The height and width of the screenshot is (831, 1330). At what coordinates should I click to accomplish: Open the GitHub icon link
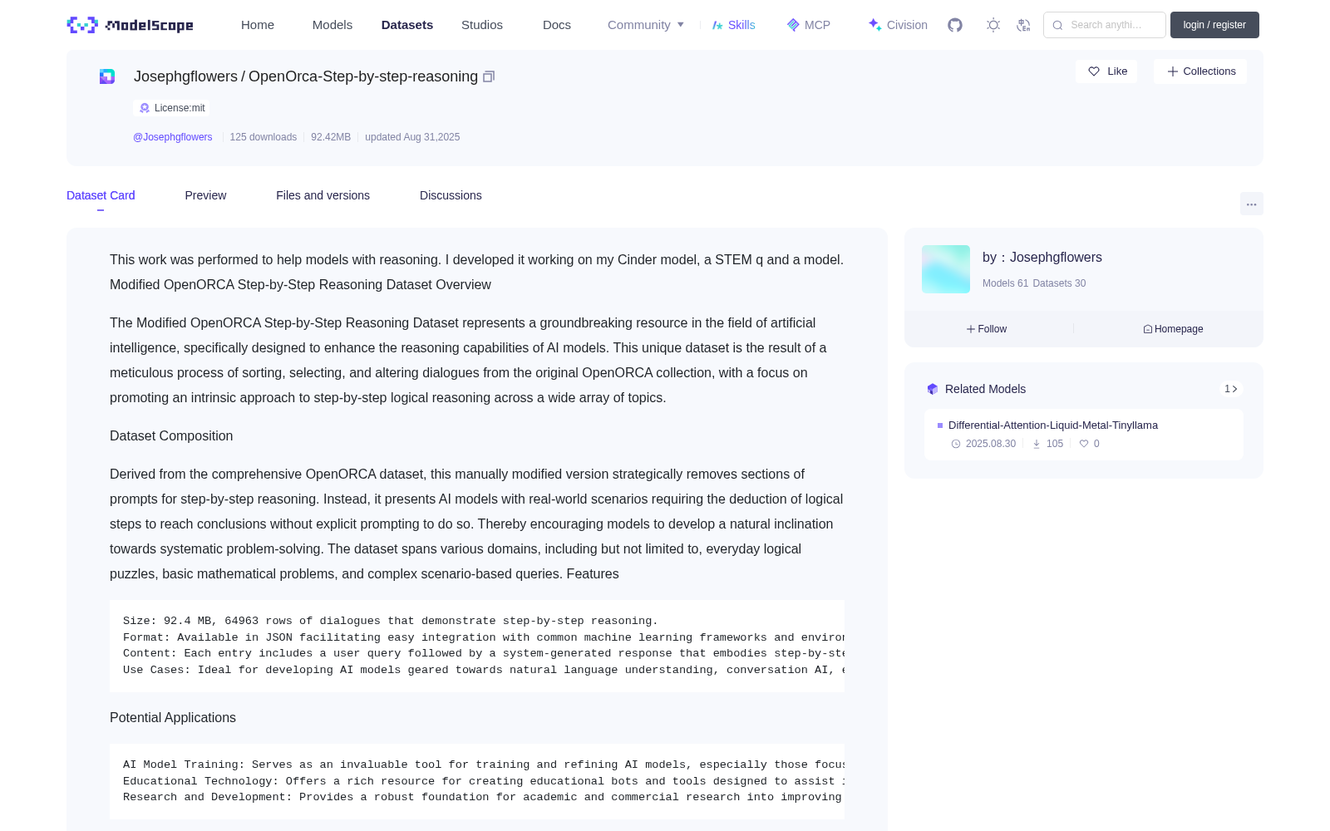tap(955, 25)
